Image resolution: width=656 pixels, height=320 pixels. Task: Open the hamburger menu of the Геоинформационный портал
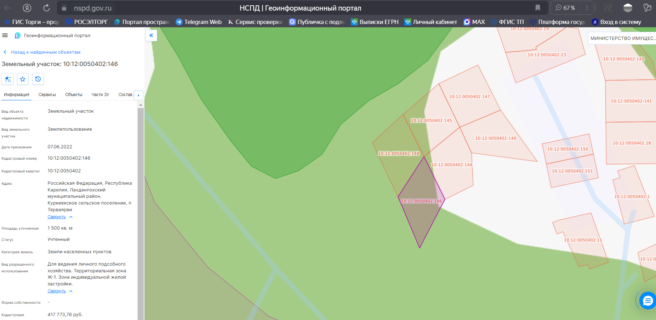pos(5,35)
